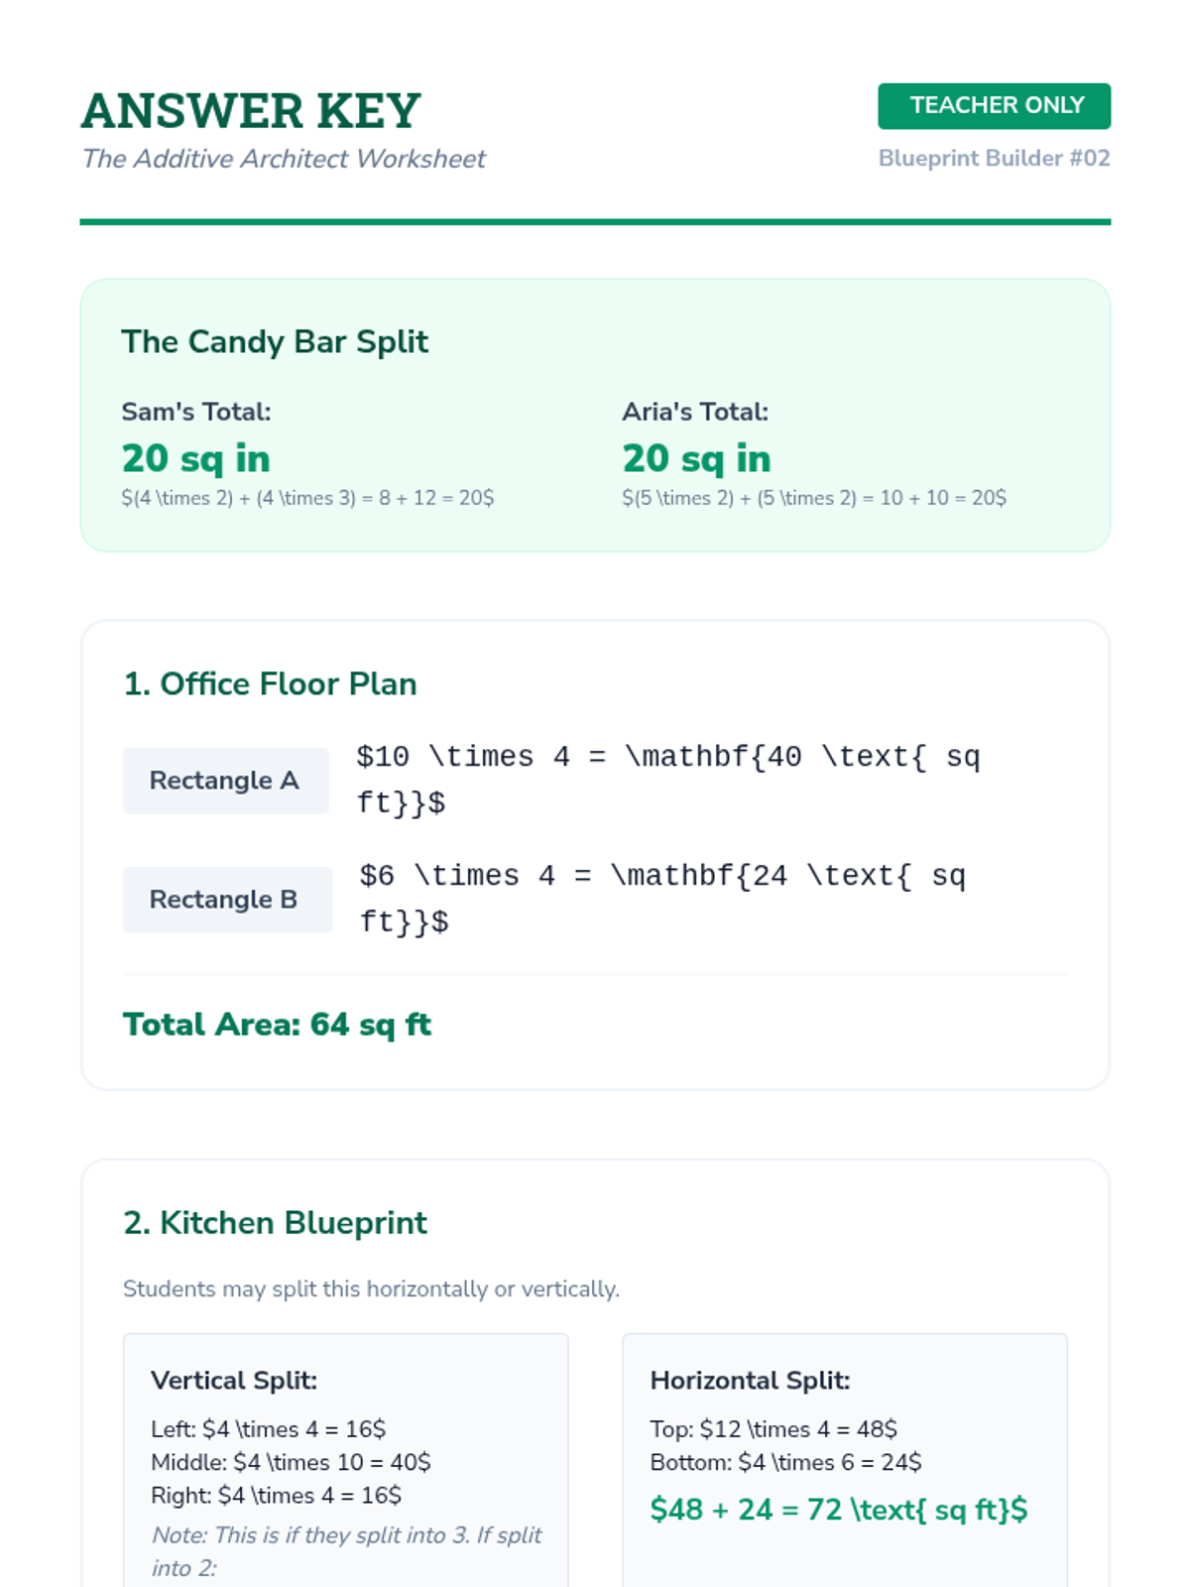1190x1587 pixels.
Task: Click the Rectangle B label
Action: point(224,900)
